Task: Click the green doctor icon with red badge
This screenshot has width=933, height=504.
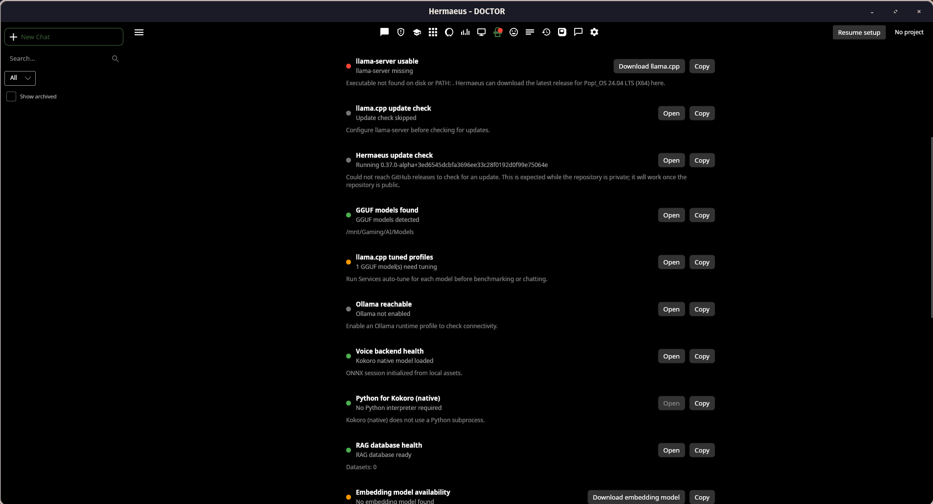Action: 497,32
